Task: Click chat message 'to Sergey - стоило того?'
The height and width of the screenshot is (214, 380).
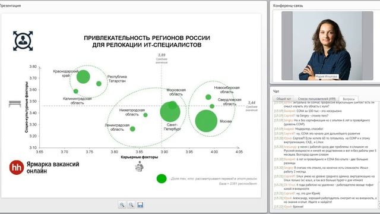Action: pos(312,116)
